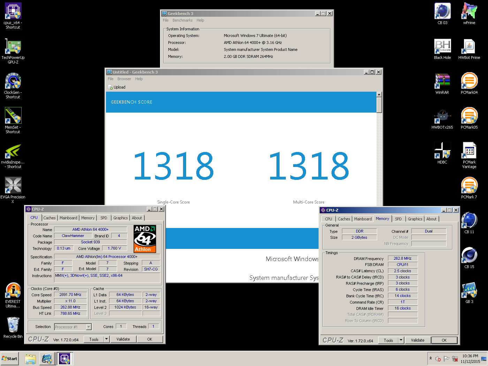Screen dimensions: 488x366
Task: Expand the Tools dropdown arrow in Memory CPU-Z window
Action: pos(401,340)
